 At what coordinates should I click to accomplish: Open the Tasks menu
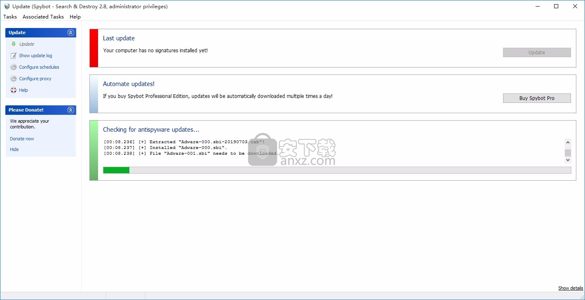pyautogui.click(x=10, y=17)
